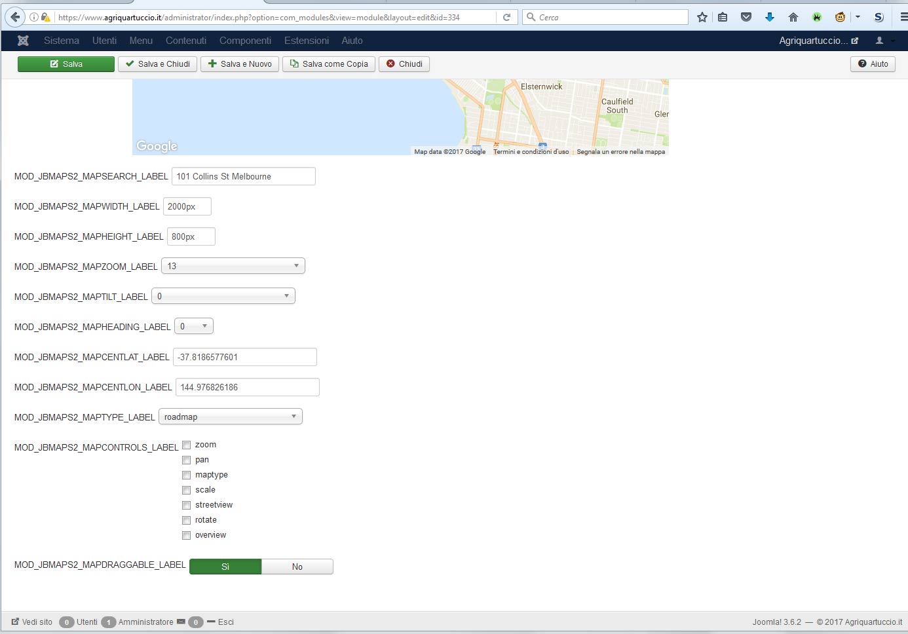Open the Firefox hamburger menu
Screen dimensions: 908x634
pyautogui.click(x=903, y=17)
